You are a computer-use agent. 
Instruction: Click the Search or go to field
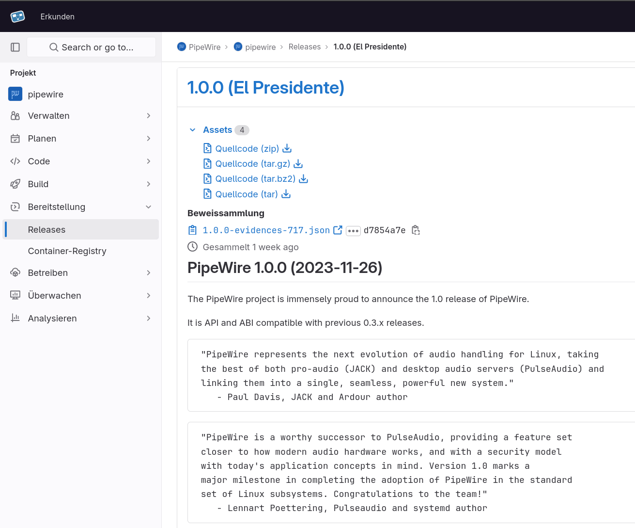(92, 47)
